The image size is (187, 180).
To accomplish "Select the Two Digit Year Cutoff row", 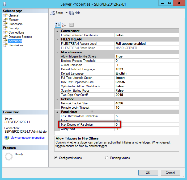I will coord(119,95).
